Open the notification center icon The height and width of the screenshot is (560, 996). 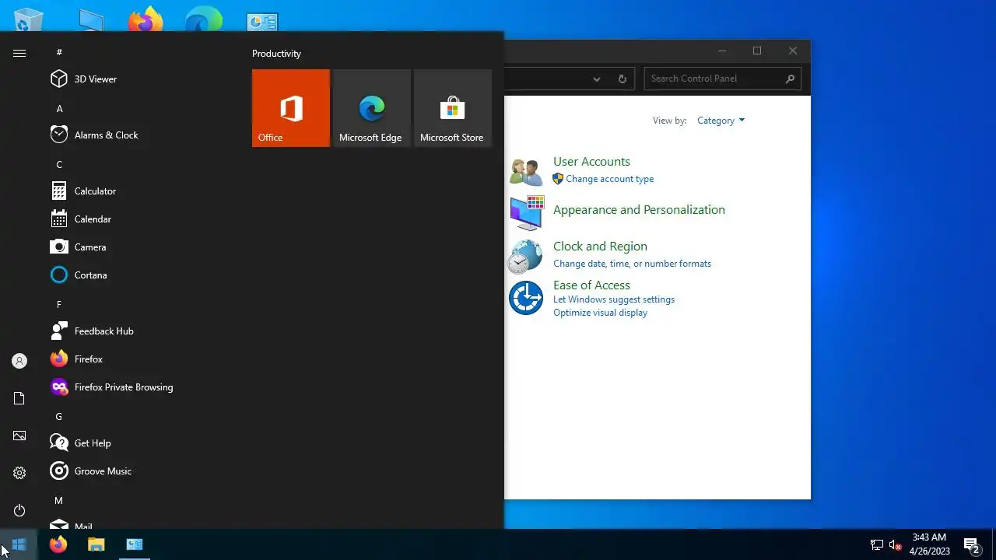(971, 544)
